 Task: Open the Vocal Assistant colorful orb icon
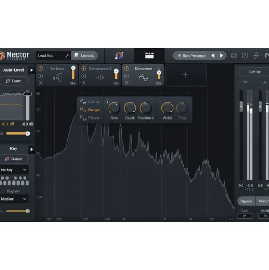pos(119,55)
